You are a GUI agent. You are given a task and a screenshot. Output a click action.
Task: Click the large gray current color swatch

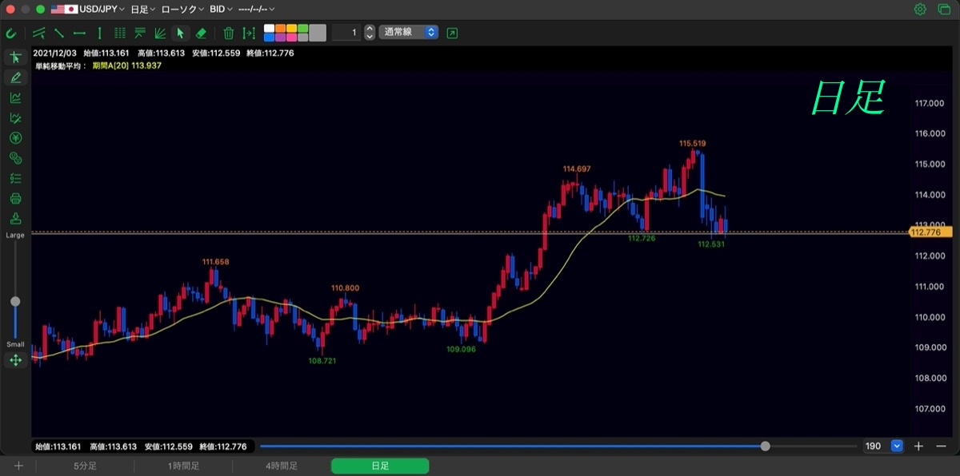click(318, 33)
